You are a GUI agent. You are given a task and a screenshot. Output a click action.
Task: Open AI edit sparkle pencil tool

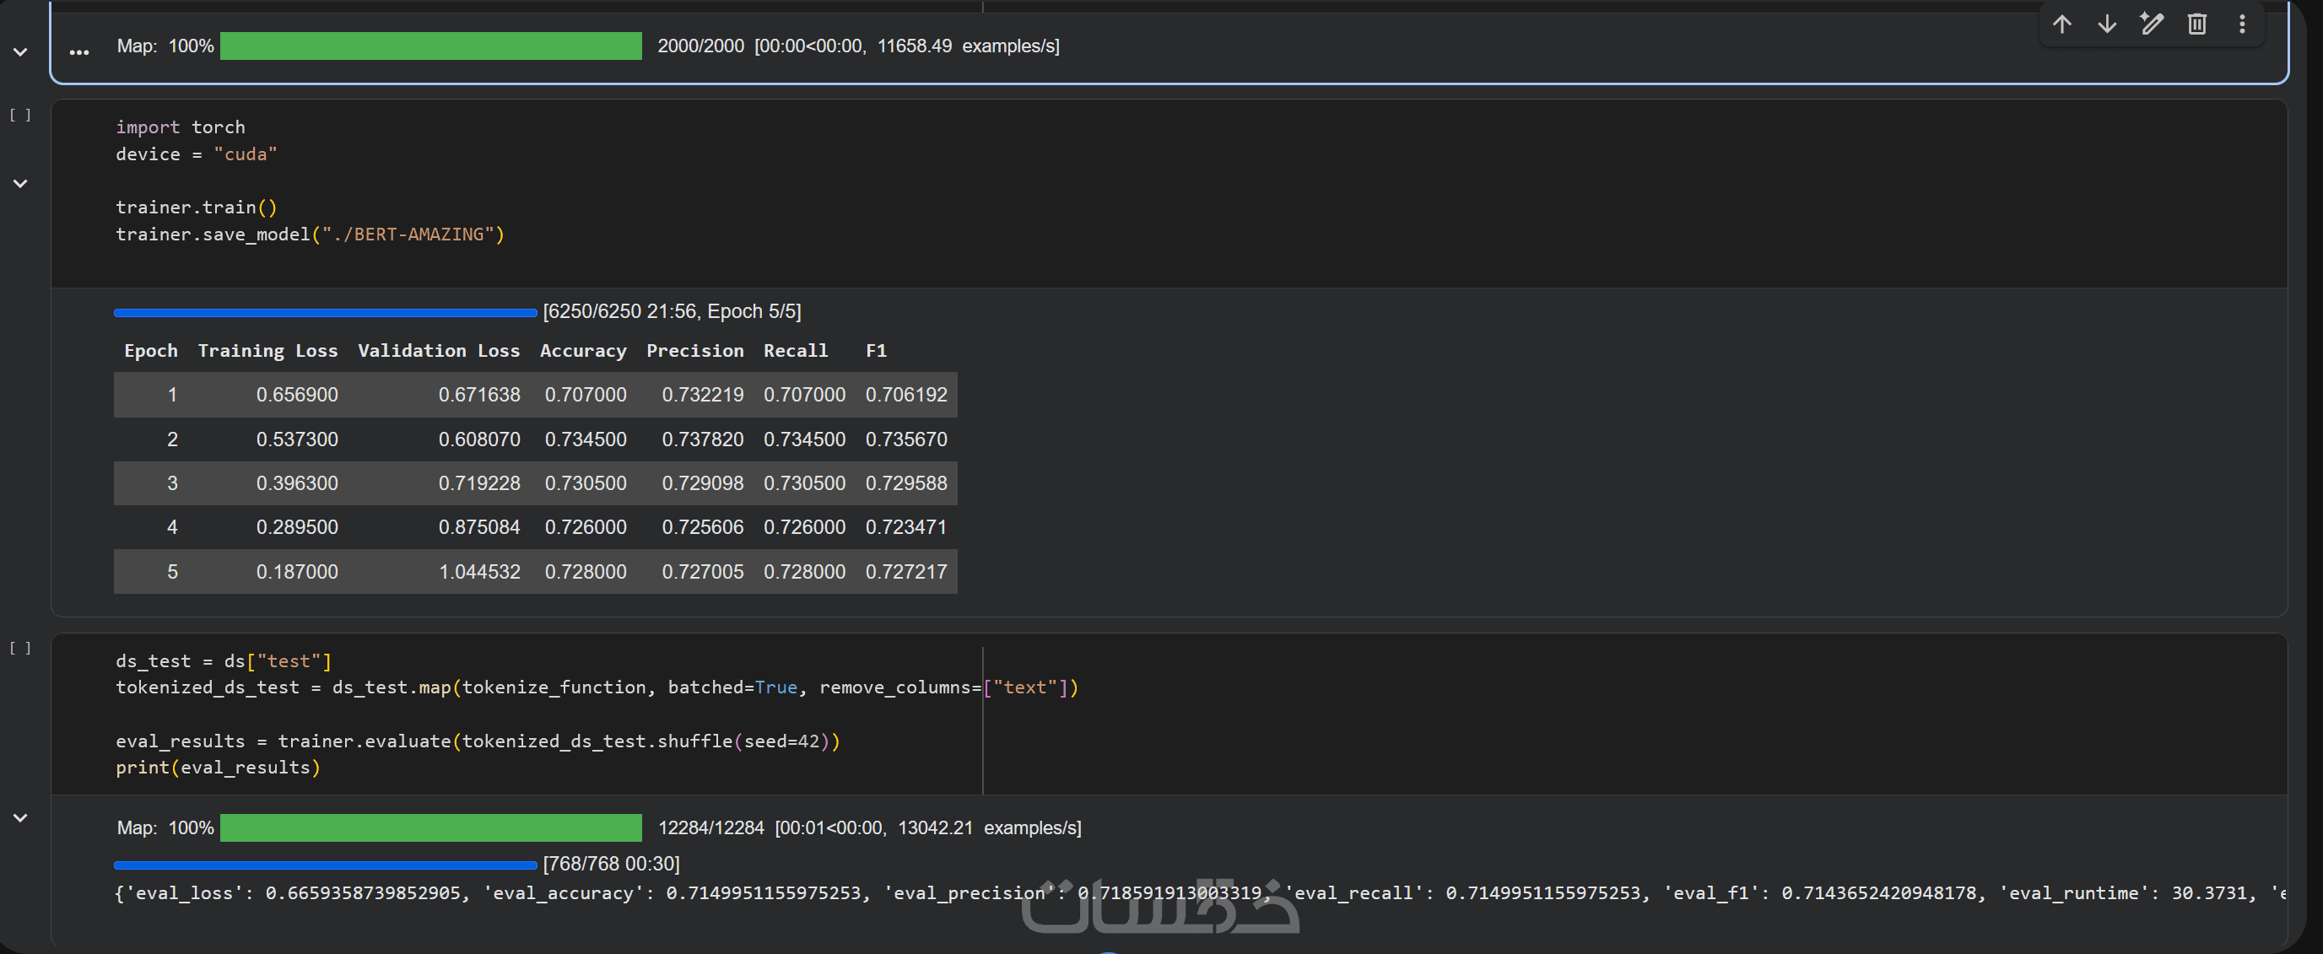click(x=2152, y=24)
